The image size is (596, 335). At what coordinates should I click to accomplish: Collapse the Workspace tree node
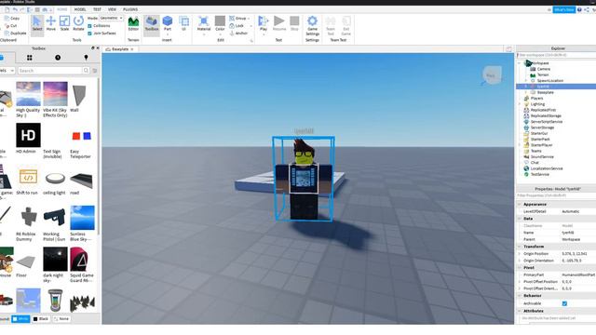[x=520, y=63]
